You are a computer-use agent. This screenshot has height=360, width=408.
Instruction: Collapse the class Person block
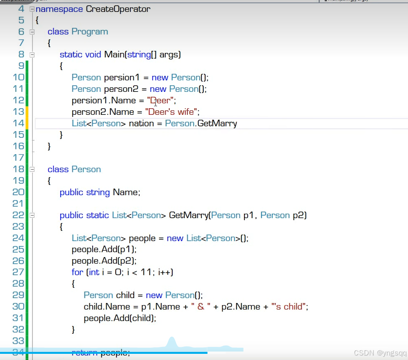[32, 169]
